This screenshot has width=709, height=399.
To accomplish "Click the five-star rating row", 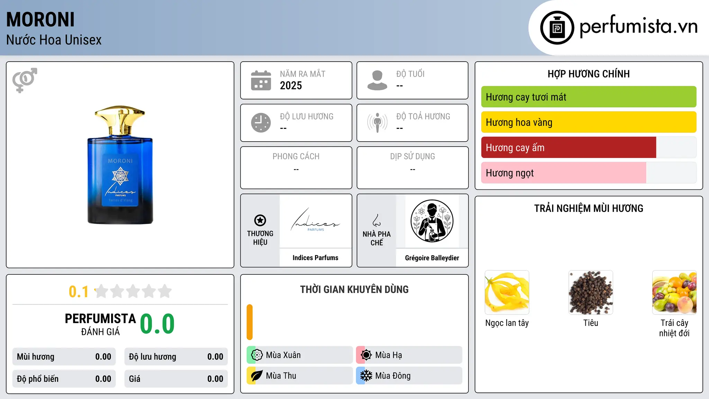I will pyautogui.click(x=133, y=291).
